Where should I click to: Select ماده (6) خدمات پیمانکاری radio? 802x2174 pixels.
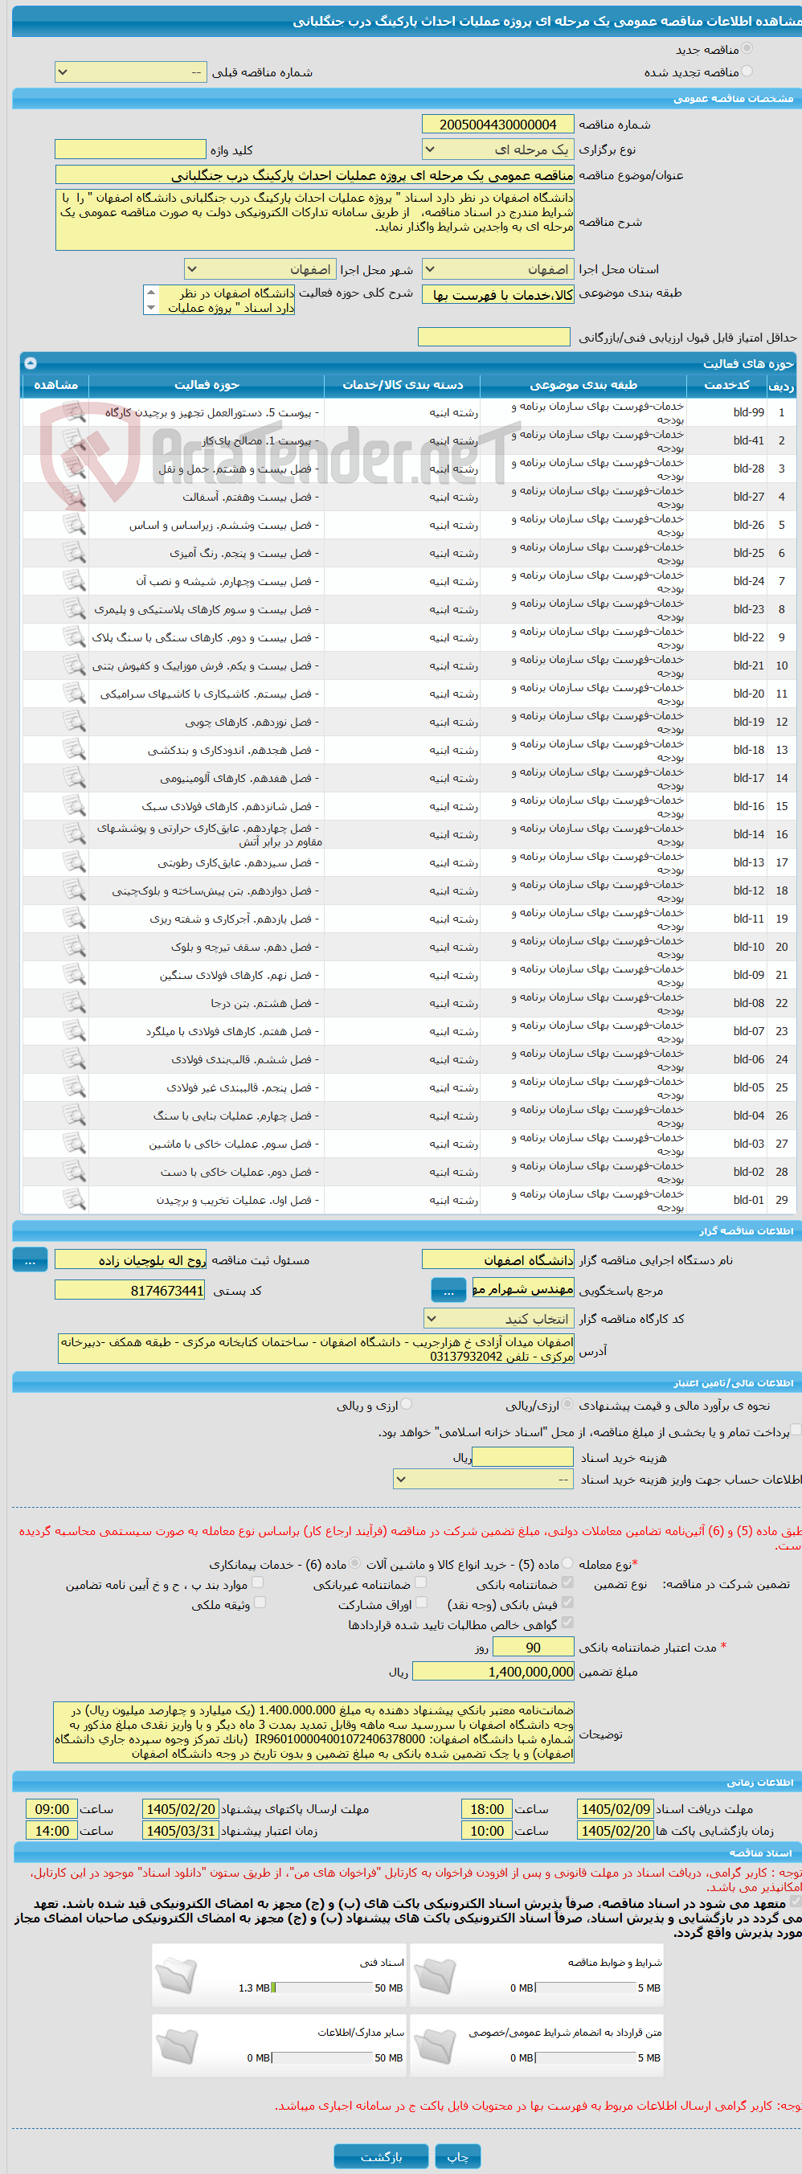click(354, 1563)
